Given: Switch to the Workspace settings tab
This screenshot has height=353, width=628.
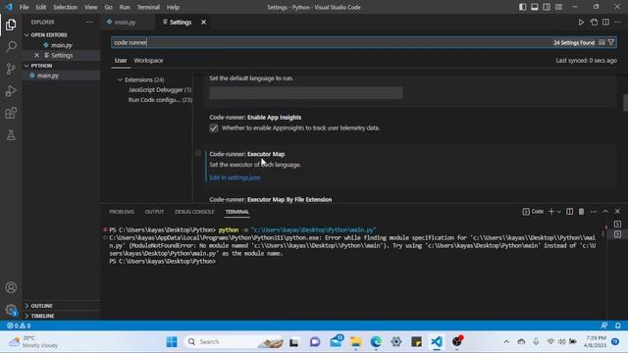Looking at the screenshot, I should click(148, 61).
